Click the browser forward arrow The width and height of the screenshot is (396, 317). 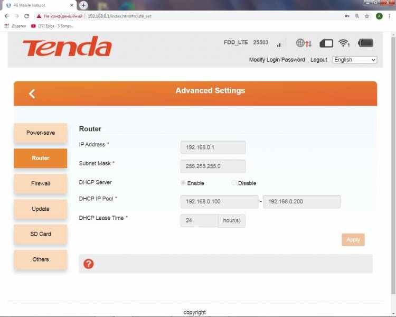pyautogui.click(x=17, y=16)
